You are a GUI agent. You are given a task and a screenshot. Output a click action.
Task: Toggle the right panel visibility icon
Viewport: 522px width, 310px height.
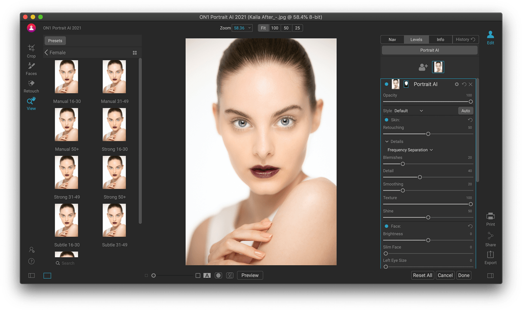click(x=490, y=275)
